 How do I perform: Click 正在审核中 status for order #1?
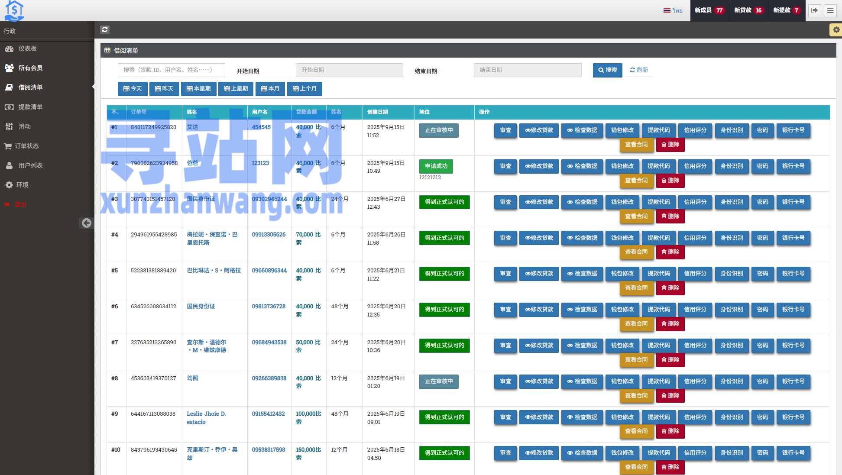pyautogui.click(x=439, y=130)
